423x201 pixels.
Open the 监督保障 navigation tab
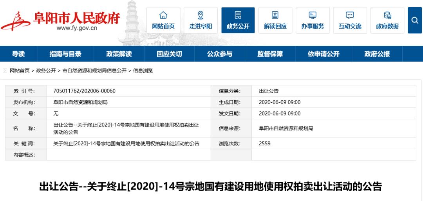click(270, 54)
